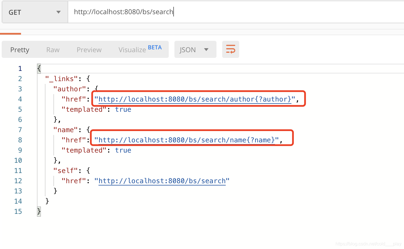Open the GET request method dropdown

pos(35,12)
